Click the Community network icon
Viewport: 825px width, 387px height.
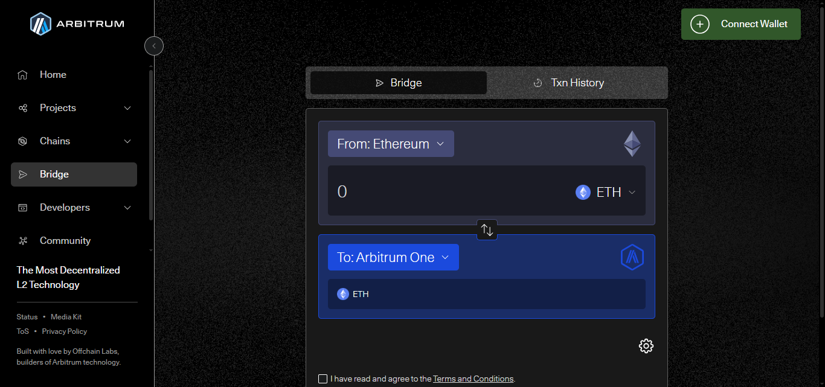point(23,241)
